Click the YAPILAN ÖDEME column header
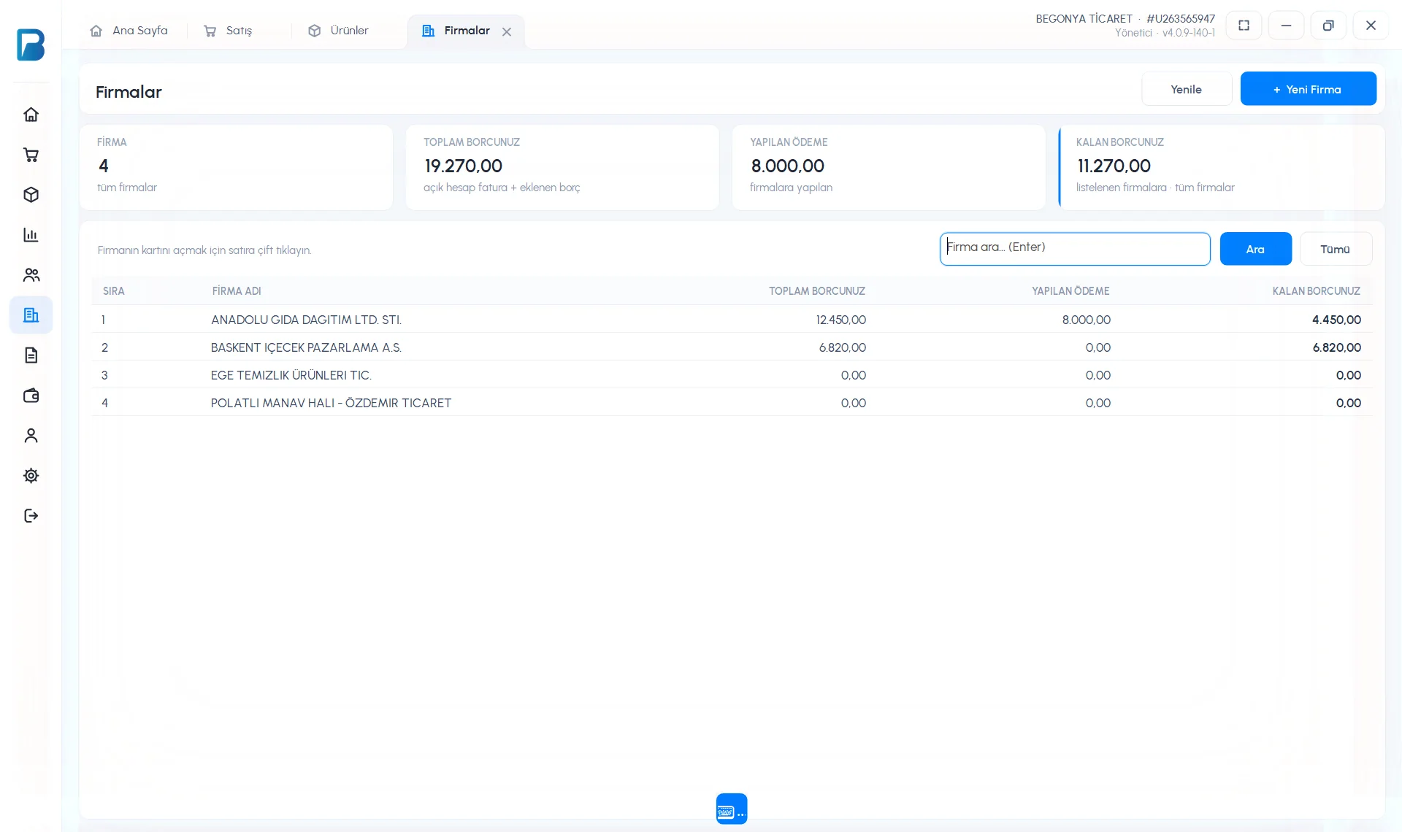 pos(1070,291)
